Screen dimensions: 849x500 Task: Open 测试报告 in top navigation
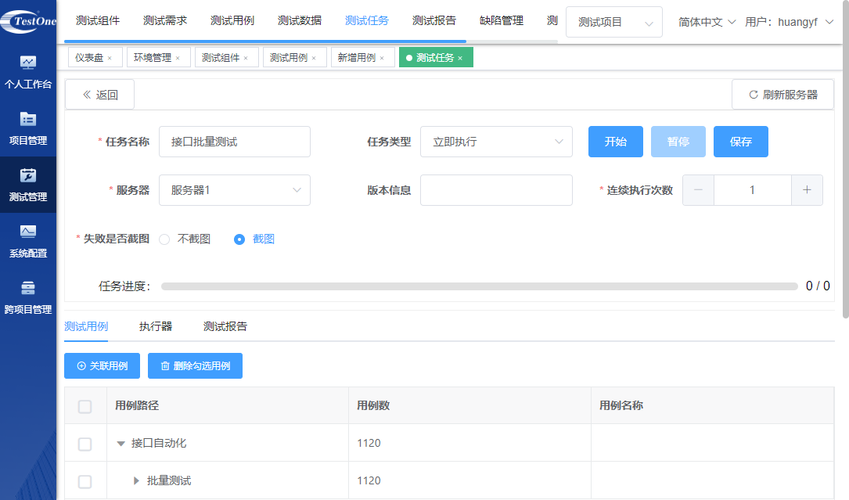click(x=433, y=21)
